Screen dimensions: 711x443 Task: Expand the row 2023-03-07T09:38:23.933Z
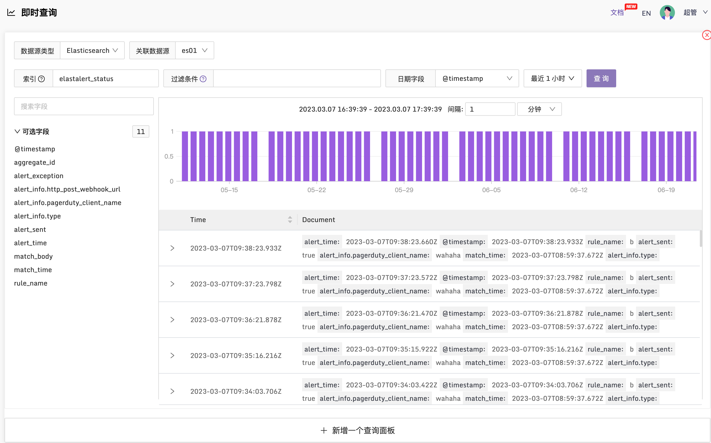coord(172,248)
